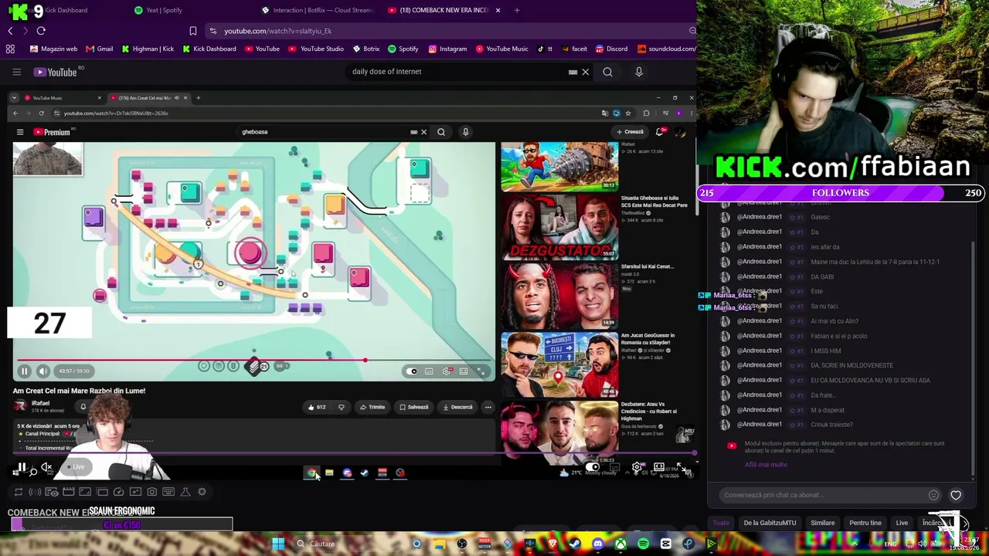
Task: Open outer player settings gear
Action: pyautogui.click(x=637, y=467)
